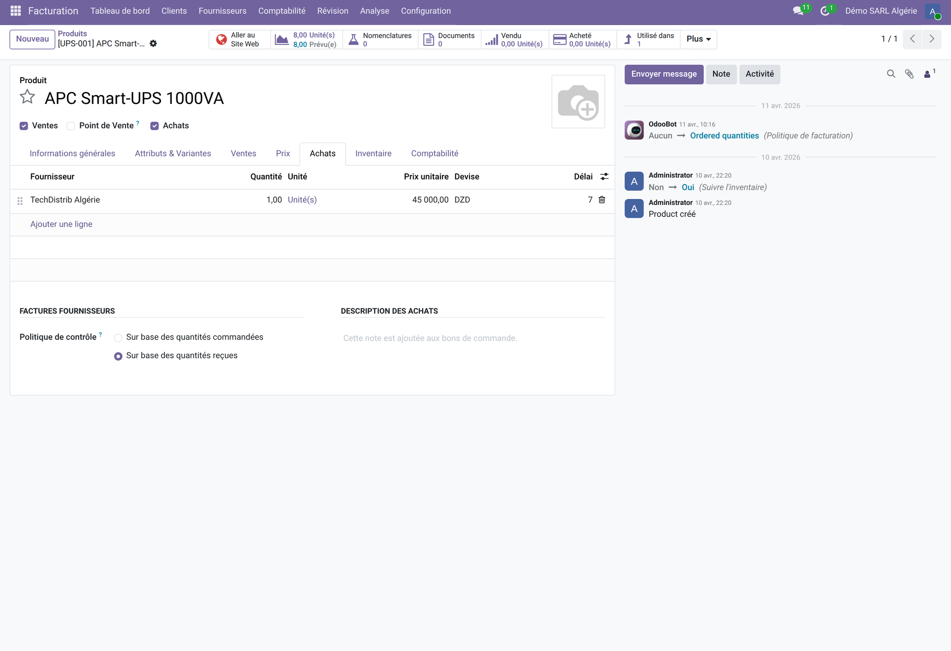Open the forecast units chart stat button
Screen dimensions: 951x651
307,40
